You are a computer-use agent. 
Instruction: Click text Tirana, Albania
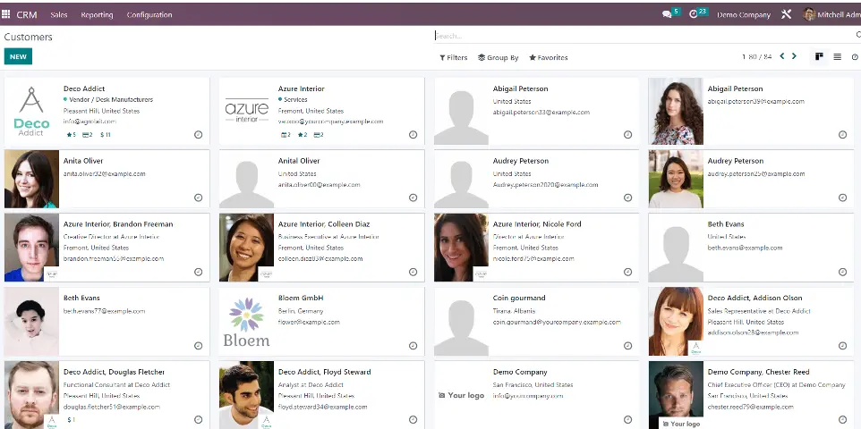[x=515, y=311]
